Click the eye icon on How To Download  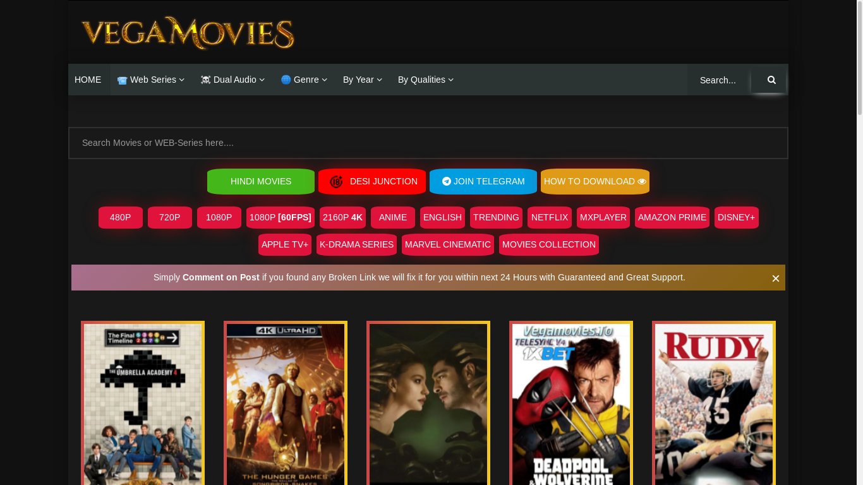(642, 182)
